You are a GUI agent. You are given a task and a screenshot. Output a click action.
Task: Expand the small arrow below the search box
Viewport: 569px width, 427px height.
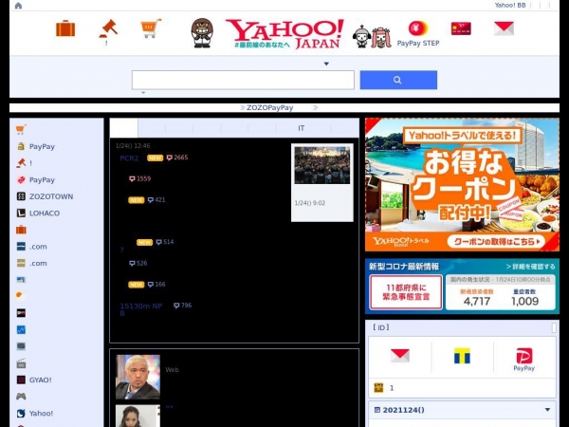coord(143,93)
